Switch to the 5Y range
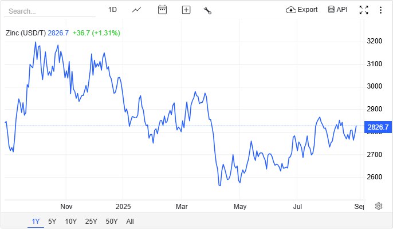The width and height of the screenshot is (393, 229). click(x=52, y=222)
